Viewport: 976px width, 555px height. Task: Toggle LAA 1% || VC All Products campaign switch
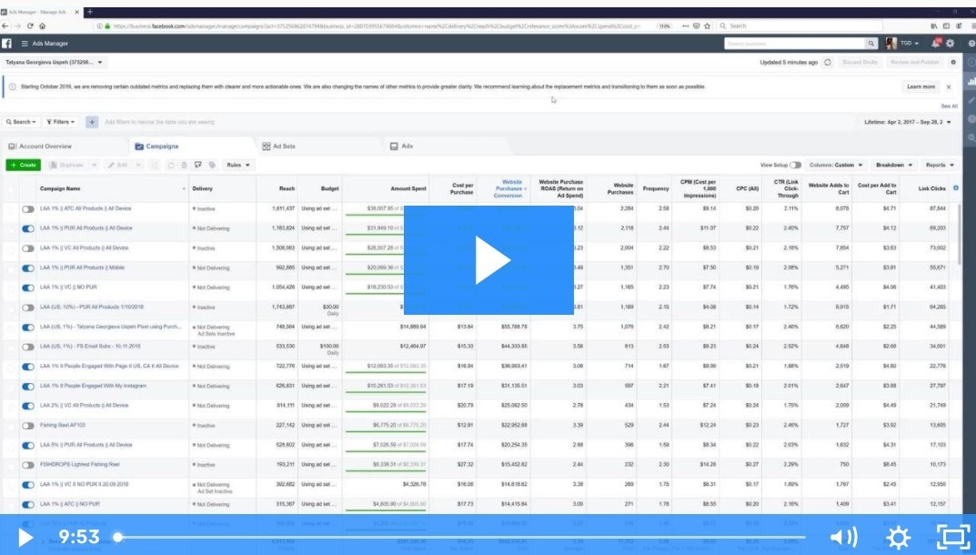click(x=28, y=248)
